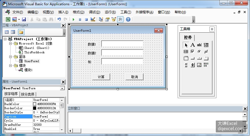
Task: Open Project Explorer toolbar icon
Action: (x=101, y=19)
